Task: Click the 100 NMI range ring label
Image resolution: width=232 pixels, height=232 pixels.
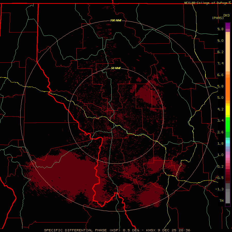Action: pos(116,20)
